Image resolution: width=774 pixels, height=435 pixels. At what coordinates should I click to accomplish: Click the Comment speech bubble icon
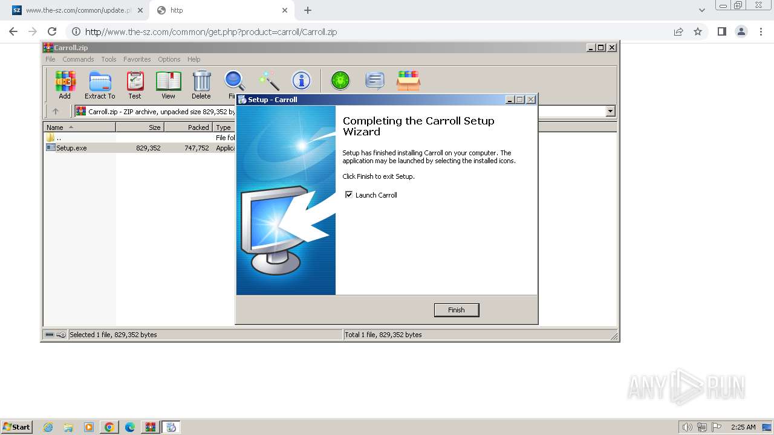pyautogui.click(x=375, y=80)
